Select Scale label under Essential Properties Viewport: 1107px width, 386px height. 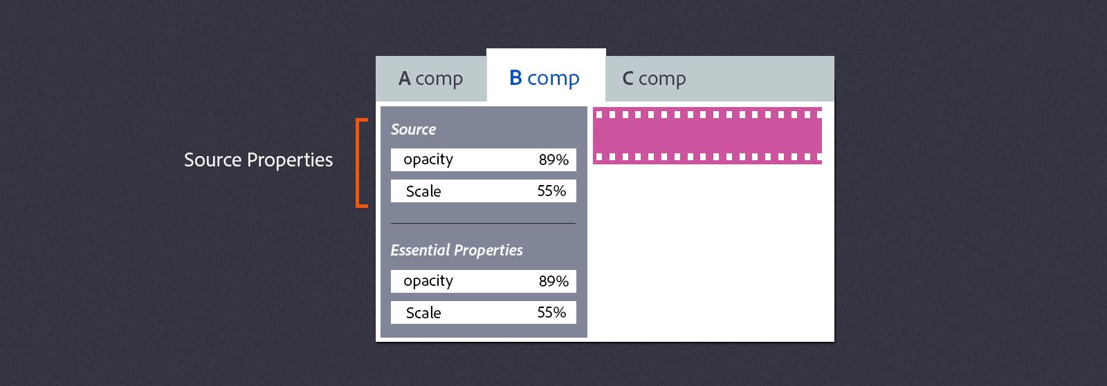pos(423,313)
